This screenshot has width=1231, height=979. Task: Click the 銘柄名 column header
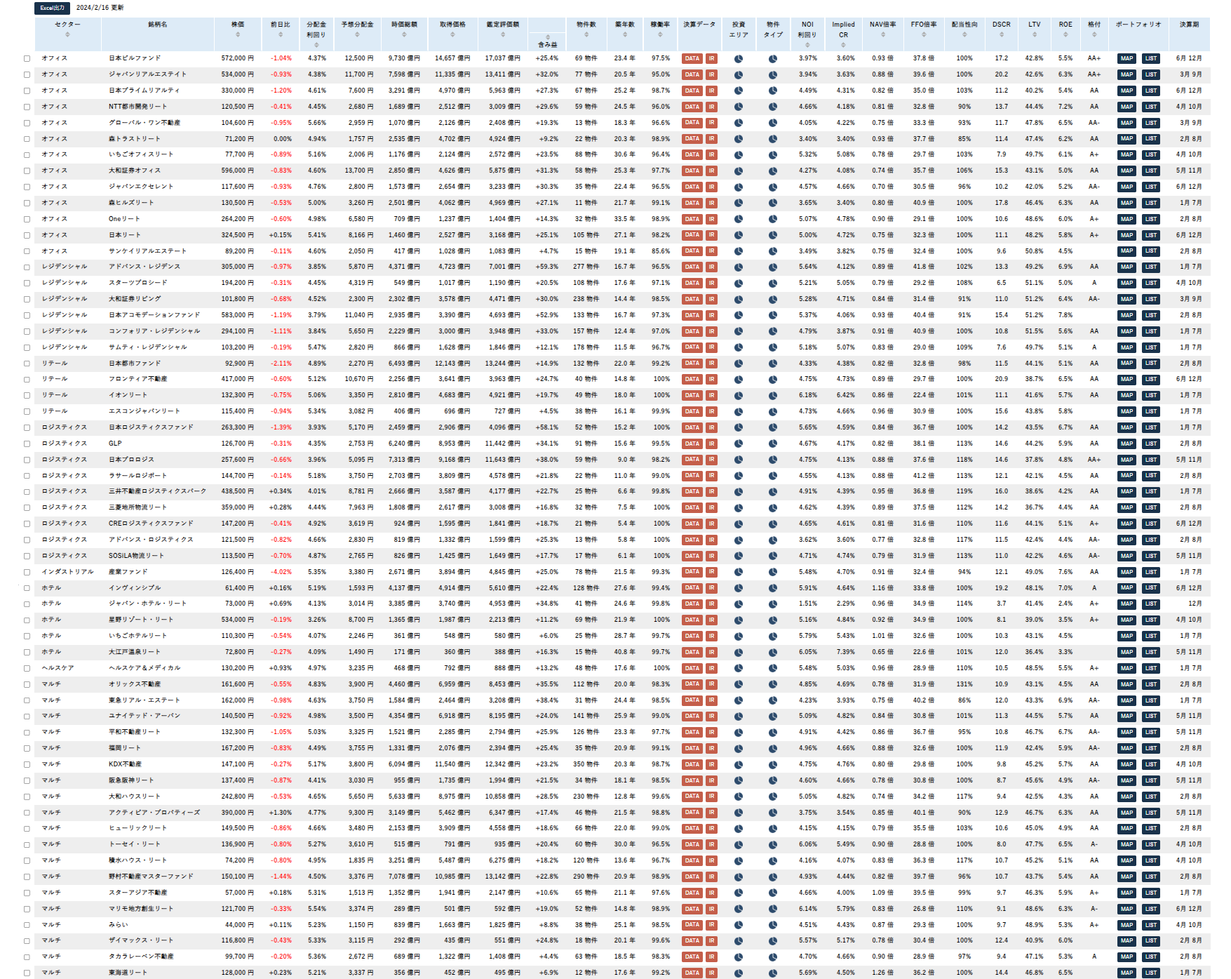coord(158,25)
